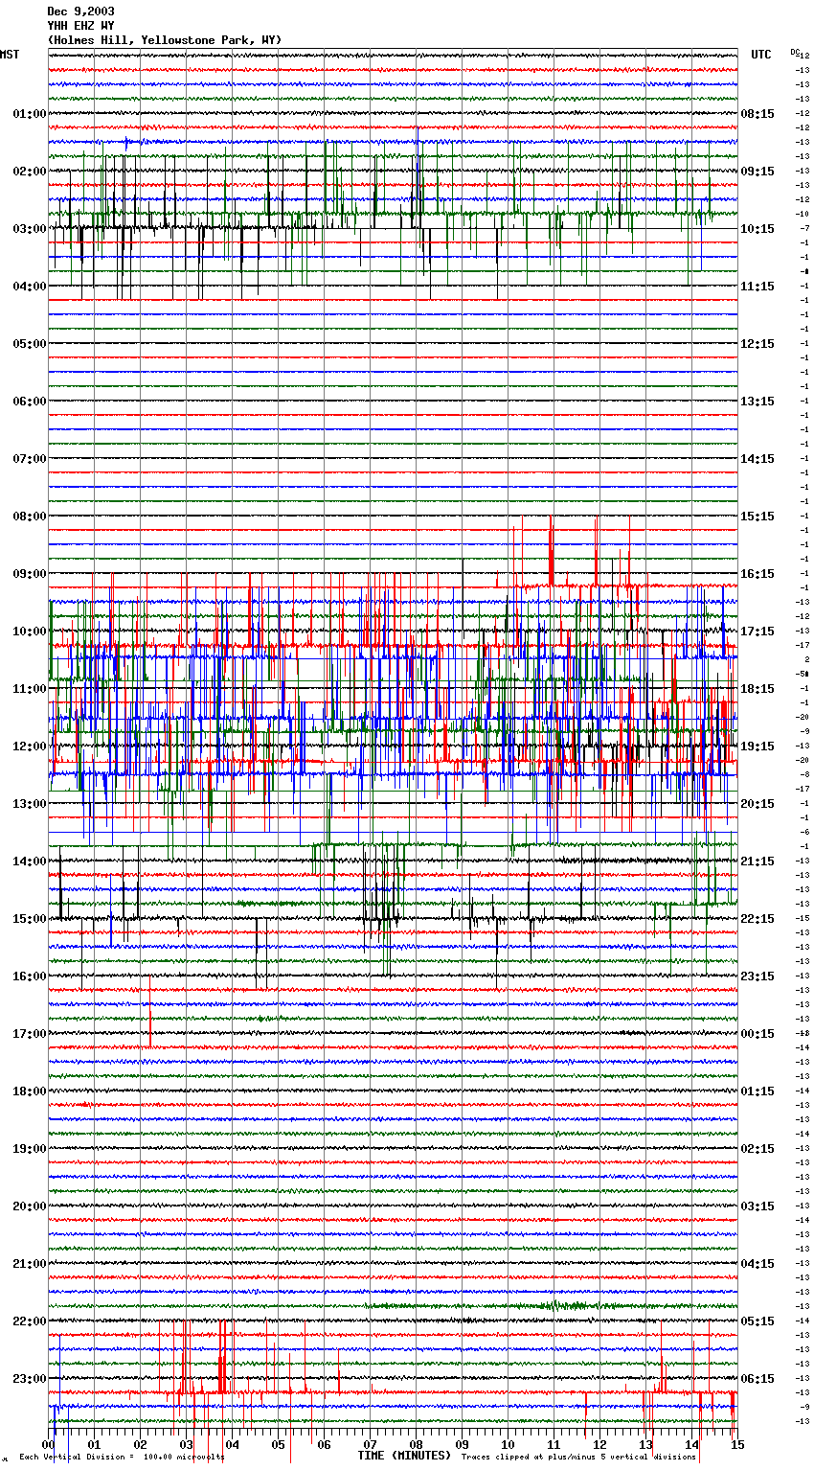The width and height of the screenshot is (814, 1470).
Task: Select the '20:00' MST time label
Action: click(x=30, y=1206)
